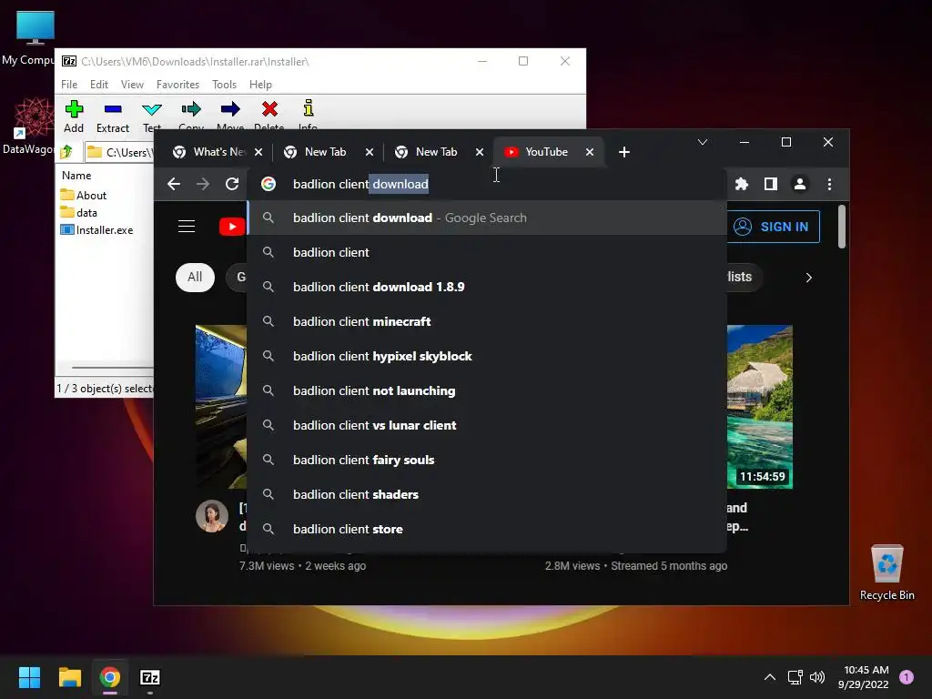Click the Copy arrow icon in 7-Zip
Viewport: 932px width, 699px height.
pos(191,109)
